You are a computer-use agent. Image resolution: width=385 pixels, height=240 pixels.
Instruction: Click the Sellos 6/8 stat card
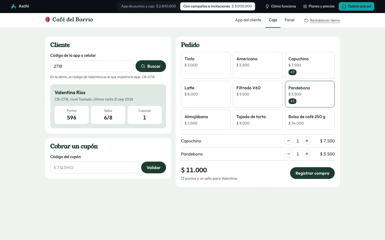click(108, 115)
